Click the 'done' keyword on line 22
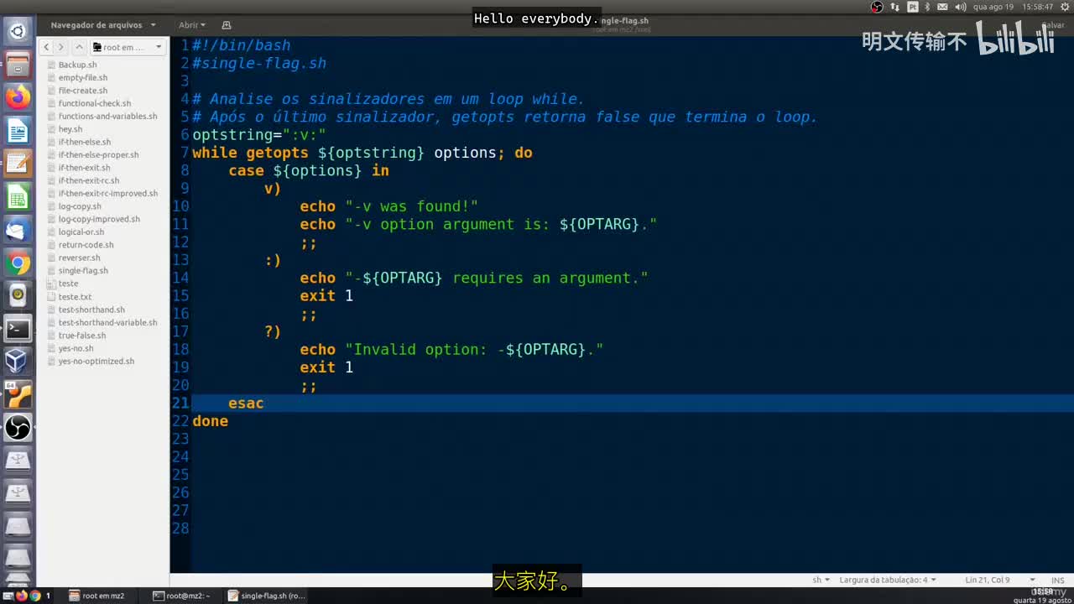 tap(210, 421)
